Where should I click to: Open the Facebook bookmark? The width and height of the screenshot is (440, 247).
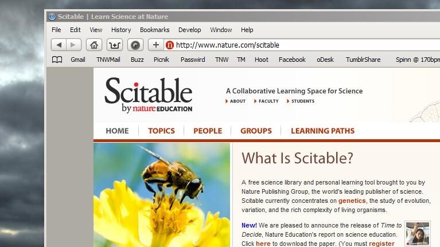coord(292,60)
